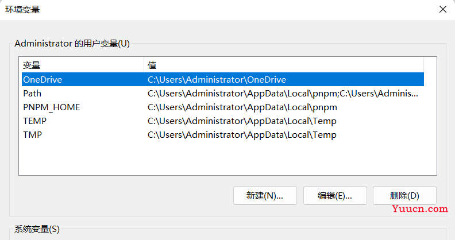Click the TMP row value Local\Temp
Image resolution: width=455 pixels, height=240 pixels.
click(x=242, y=135)
